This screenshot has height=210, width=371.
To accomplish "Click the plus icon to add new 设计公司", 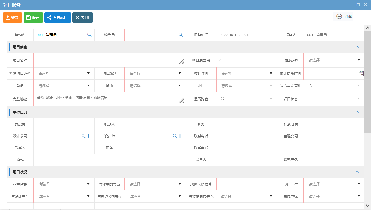I will coord(89,136).
